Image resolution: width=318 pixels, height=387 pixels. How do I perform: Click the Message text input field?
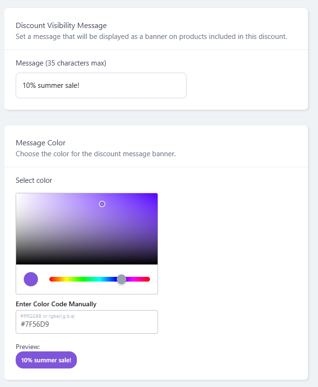[101, 85]
